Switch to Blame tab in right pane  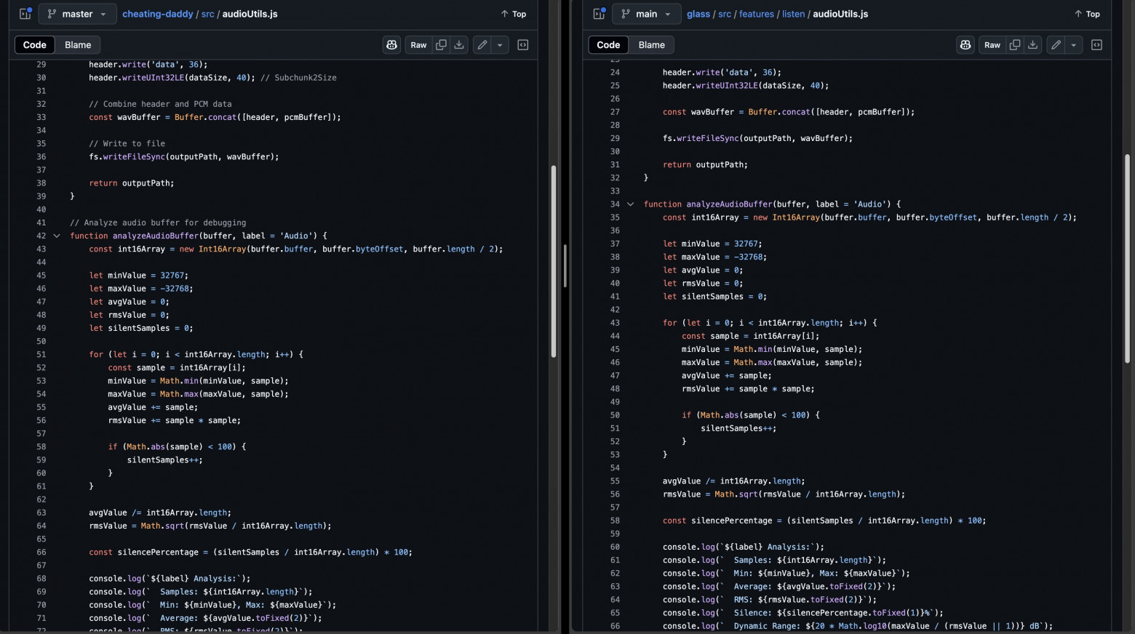[x=652, y=45]
